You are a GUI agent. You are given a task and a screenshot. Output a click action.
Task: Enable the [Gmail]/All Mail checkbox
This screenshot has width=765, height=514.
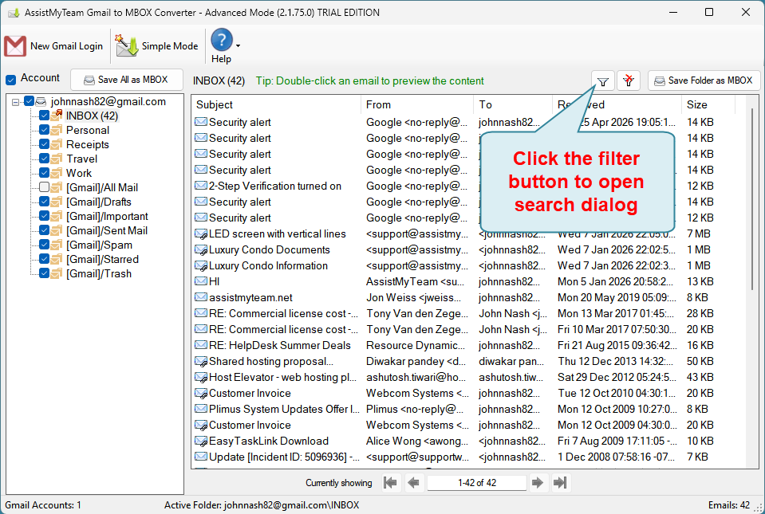(45, 187)
